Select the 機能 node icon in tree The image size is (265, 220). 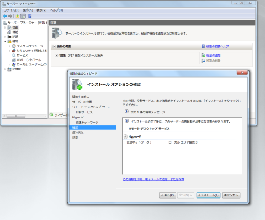pyautogui.click(x=9, y=32)
